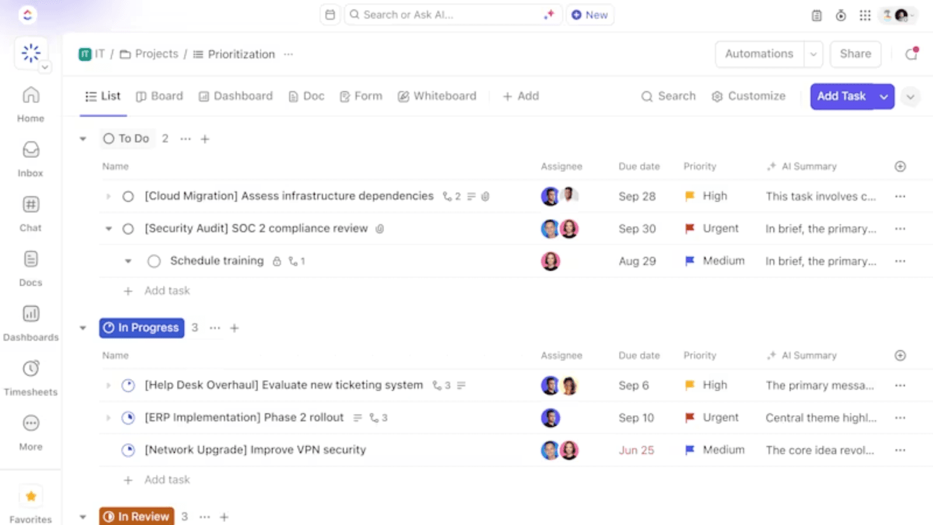Open the notification icon with red dot
The height and width of the screenshot is (525, 933).
click(911, 54)
